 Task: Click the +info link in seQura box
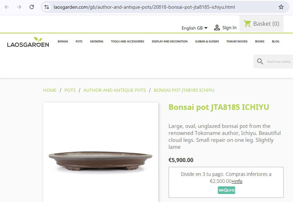point(237,181)
